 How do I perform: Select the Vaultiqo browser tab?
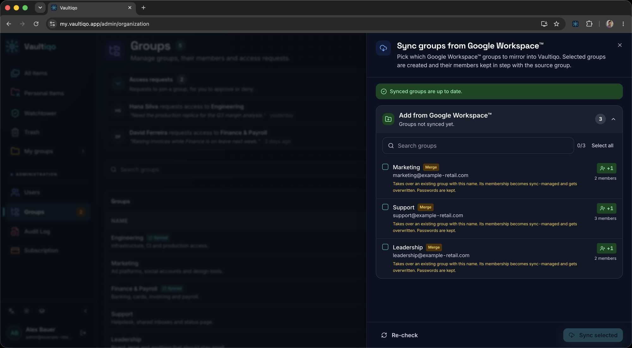[92, 8]
